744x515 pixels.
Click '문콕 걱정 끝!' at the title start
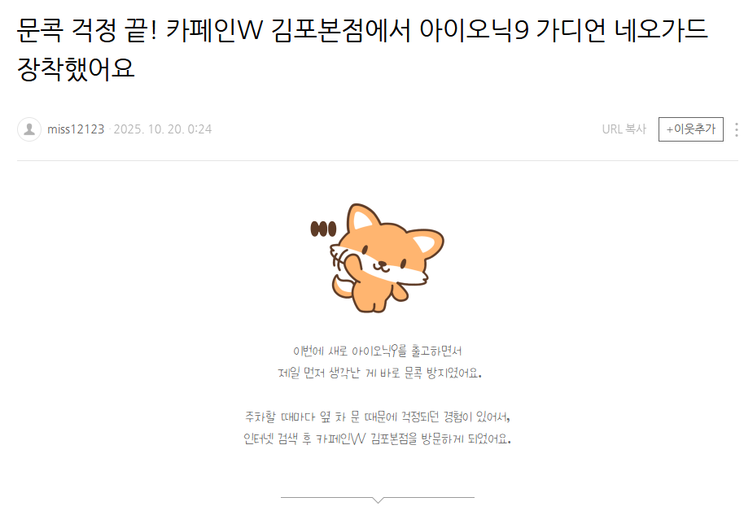pyautogui.click(x=87, y=30)
